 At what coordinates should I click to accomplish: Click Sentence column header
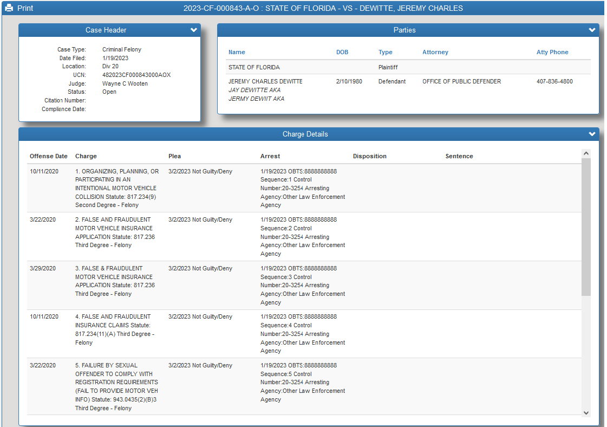click(x=459, y=156)
